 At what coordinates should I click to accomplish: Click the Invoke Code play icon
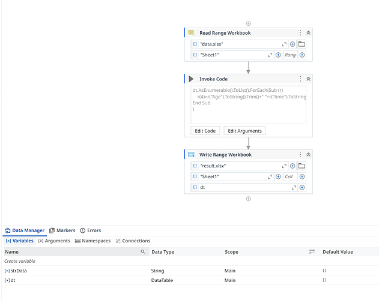[x=191, y=79]
